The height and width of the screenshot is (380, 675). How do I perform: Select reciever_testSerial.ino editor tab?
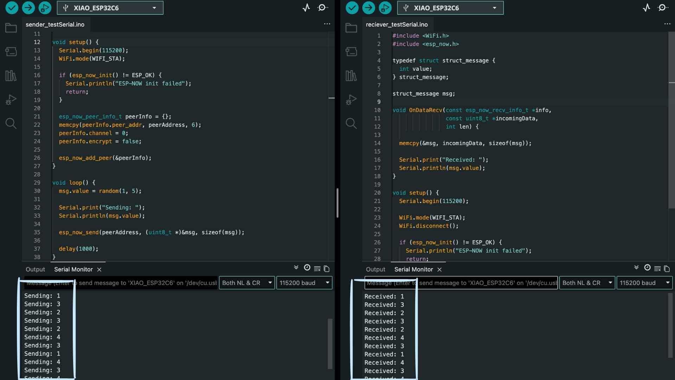[x=397, y=24]
